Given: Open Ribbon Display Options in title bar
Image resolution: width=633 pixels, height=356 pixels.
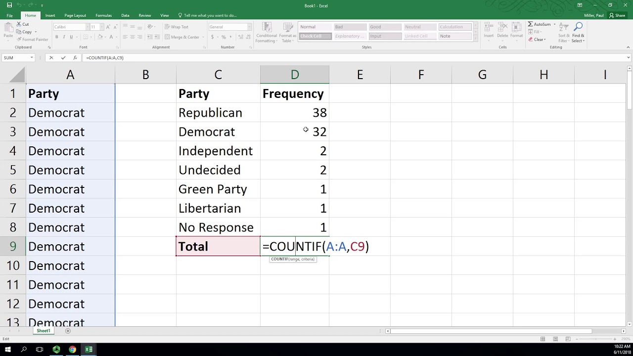Looking at the screenshot, I should click(x=580, y=5).
